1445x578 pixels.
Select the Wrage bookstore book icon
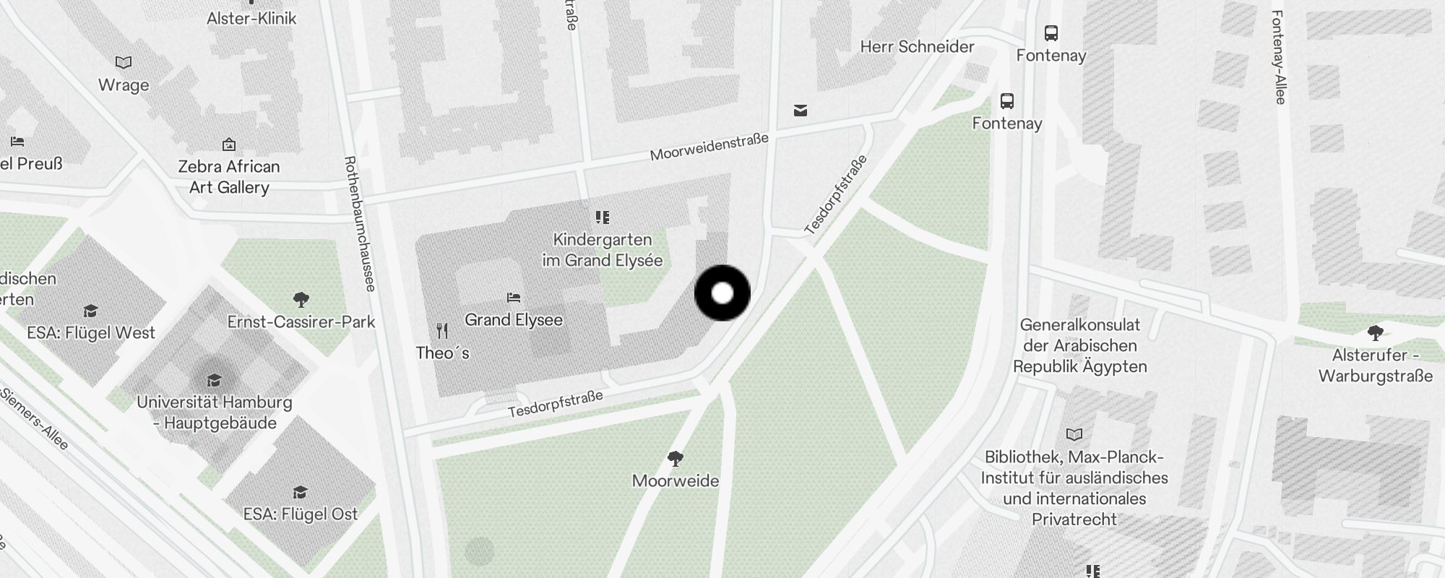pos(124,63)
